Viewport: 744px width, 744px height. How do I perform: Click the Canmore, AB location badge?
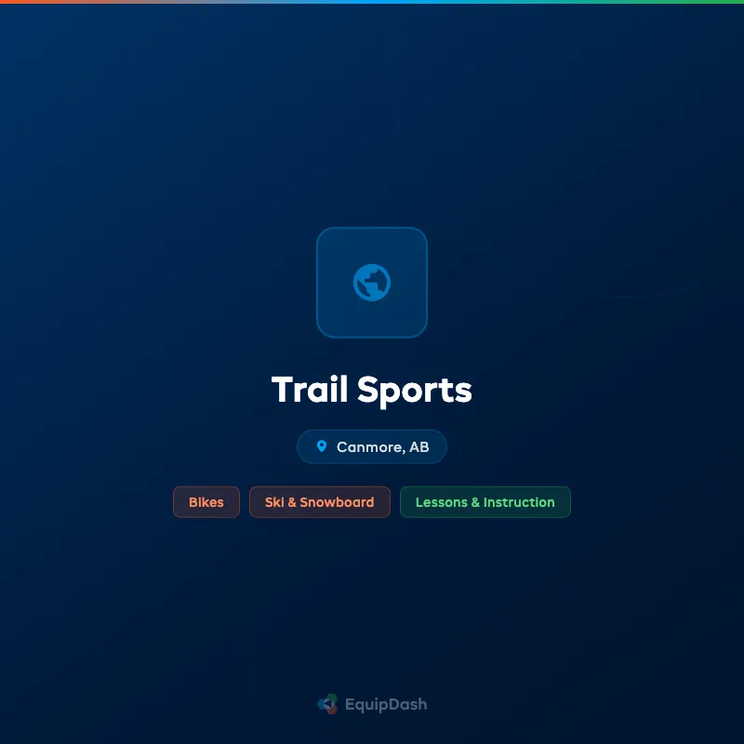[x=372, y=446]
